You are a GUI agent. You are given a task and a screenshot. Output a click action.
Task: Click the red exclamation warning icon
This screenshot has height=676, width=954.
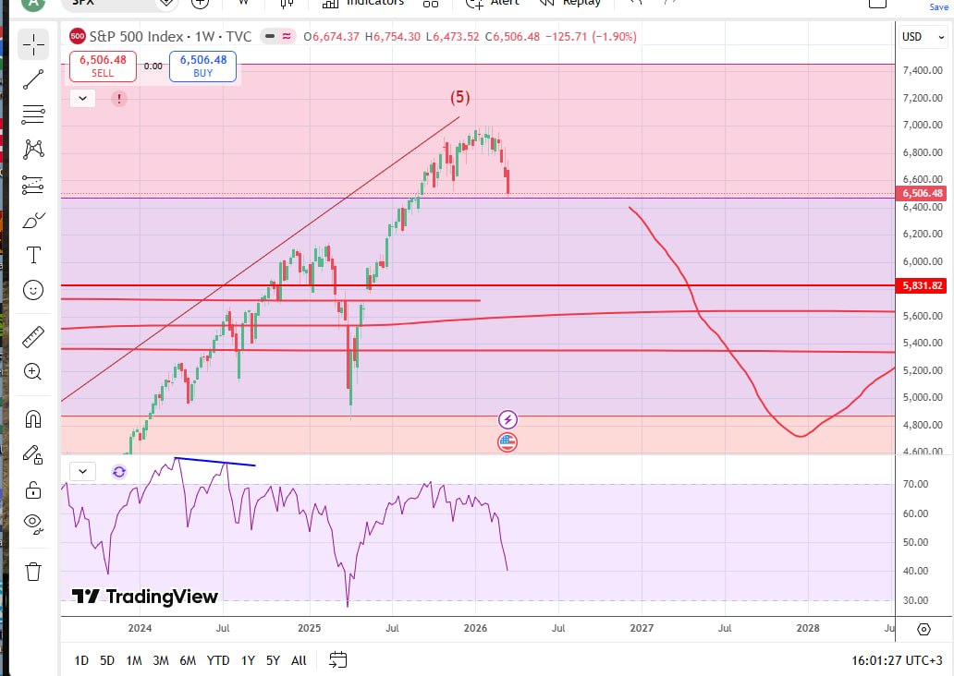pos(119,98)
